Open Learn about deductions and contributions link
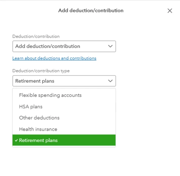The height and width of the screenshot is (176, 180). tap(54, 58)
